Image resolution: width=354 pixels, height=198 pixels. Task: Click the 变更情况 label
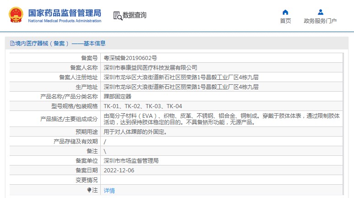(x=87, y=180)
